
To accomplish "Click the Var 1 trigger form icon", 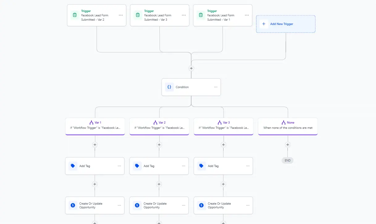I will click(x=201, y=15).
